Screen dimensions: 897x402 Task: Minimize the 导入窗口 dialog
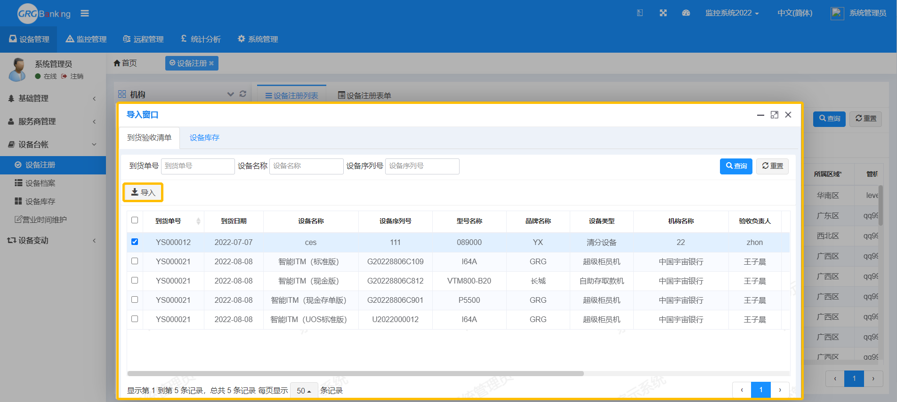click(x=760, y=115)
